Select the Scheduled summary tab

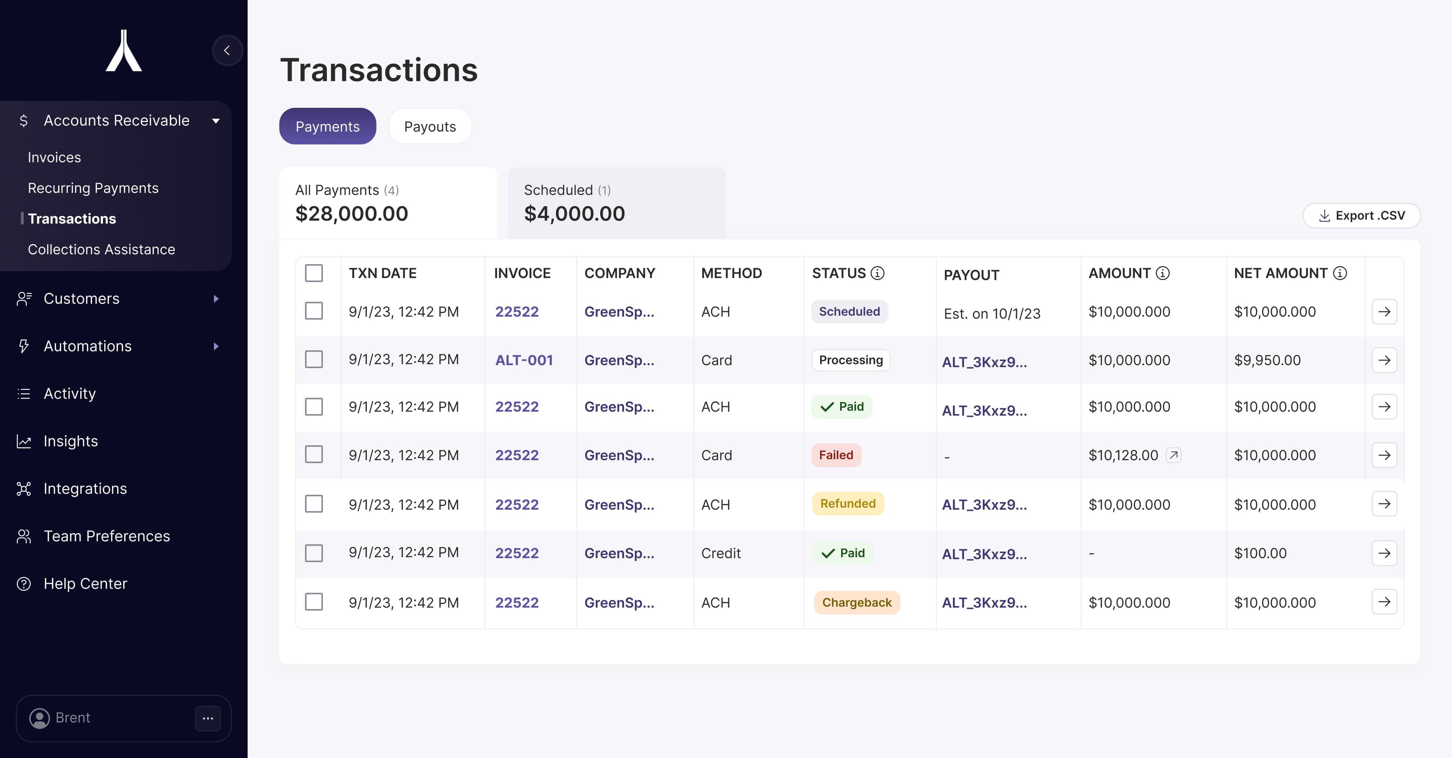click(617, 203)
